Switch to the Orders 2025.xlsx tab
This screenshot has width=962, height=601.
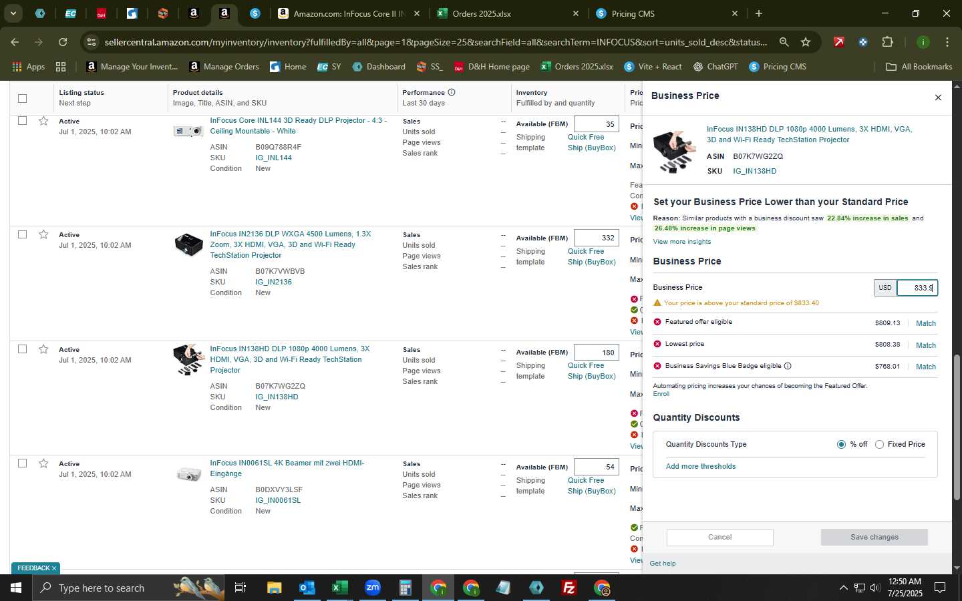[508, 13]
